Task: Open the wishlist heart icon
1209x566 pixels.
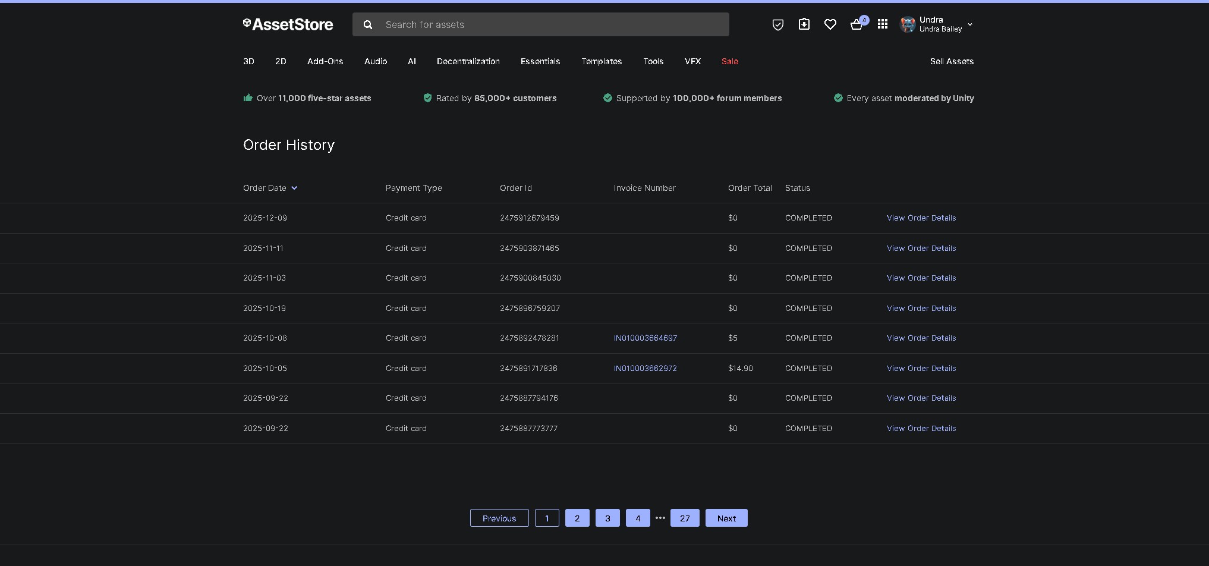Action: click(x=830, y=24)
